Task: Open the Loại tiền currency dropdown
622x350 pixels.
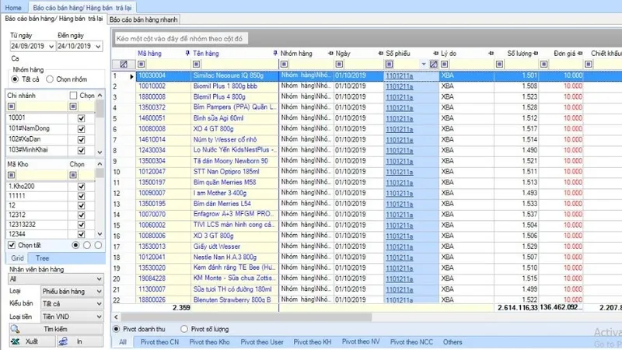Action: pos(100,317)
